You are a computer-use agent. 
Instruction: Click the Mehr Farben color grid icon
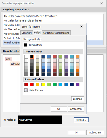[26, 90]
